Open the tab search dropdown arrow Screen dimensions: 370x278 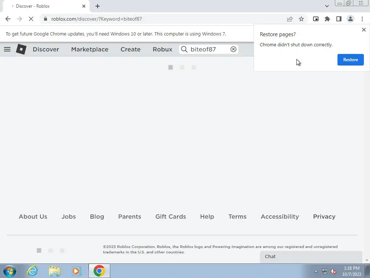(327, 6)
